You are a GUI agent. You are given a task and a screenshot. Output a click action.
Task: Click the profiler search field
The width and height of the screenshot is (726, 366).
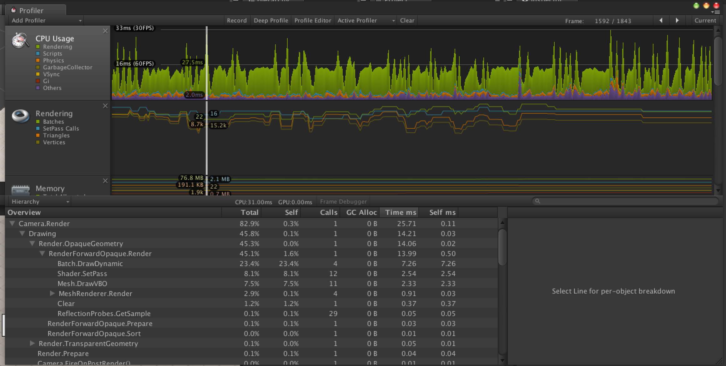point(625,201)
